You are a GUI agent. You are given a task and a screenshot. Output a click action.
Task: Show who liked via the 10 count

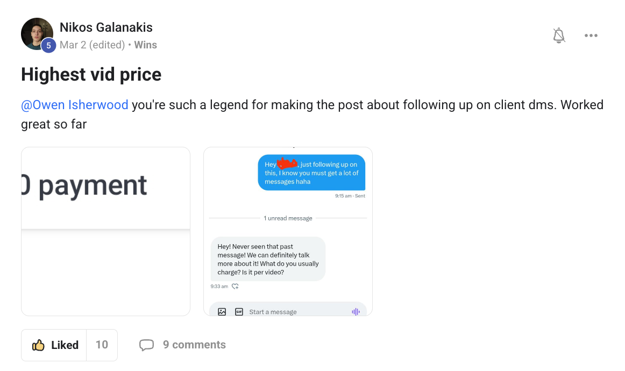tap(102, 345)
